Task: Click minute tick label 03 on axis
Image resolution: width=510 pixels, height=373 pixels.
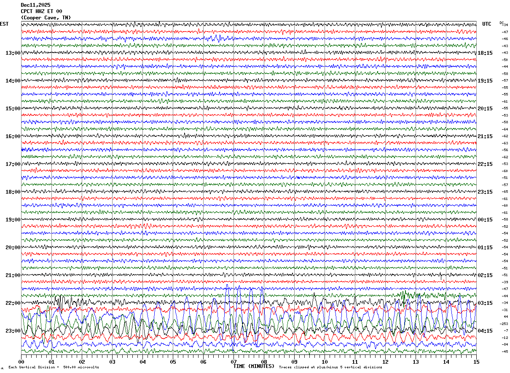Action: pyautogui.click(x=112, y=362)
